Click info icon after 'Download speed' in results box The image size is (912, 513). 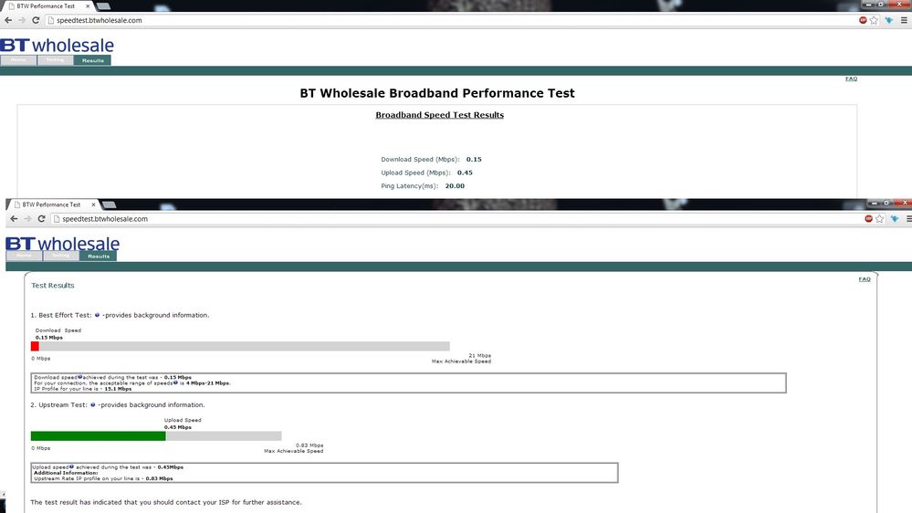(80, 377)
